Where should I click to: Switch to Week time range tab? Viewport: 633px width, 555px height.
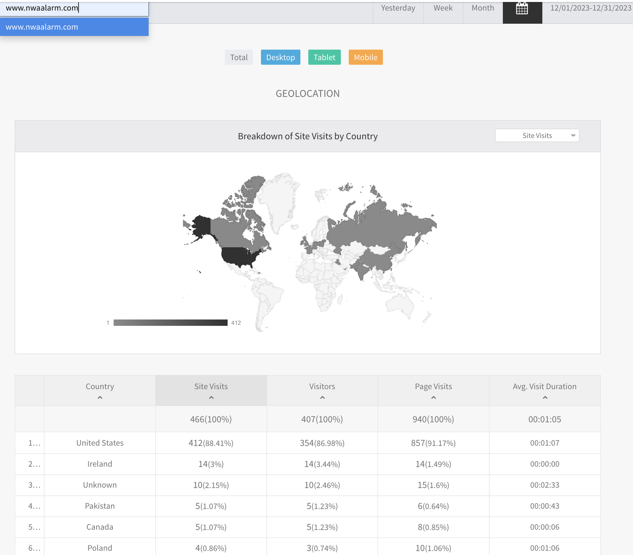tap(443, 8)
